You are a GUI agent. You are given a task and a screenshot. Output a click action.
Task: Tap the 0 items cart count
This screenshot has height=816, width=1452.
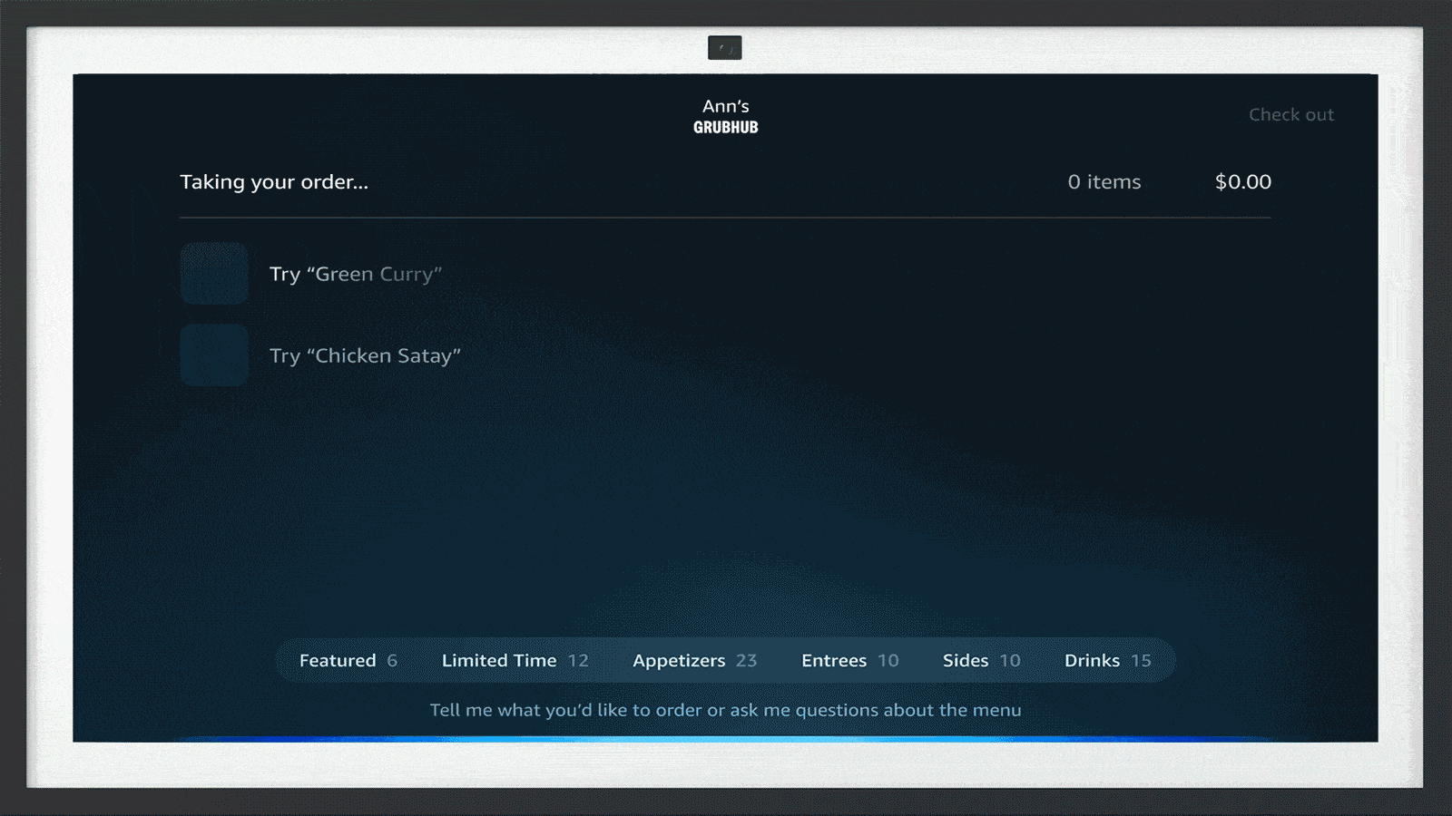pos(1104,182)
